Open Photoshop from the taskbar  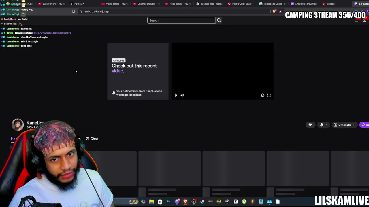(168, 202)
